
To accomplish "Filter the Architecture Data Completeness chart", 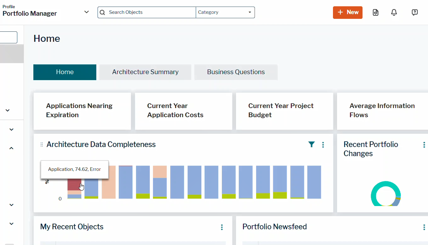I will point(311,144).
